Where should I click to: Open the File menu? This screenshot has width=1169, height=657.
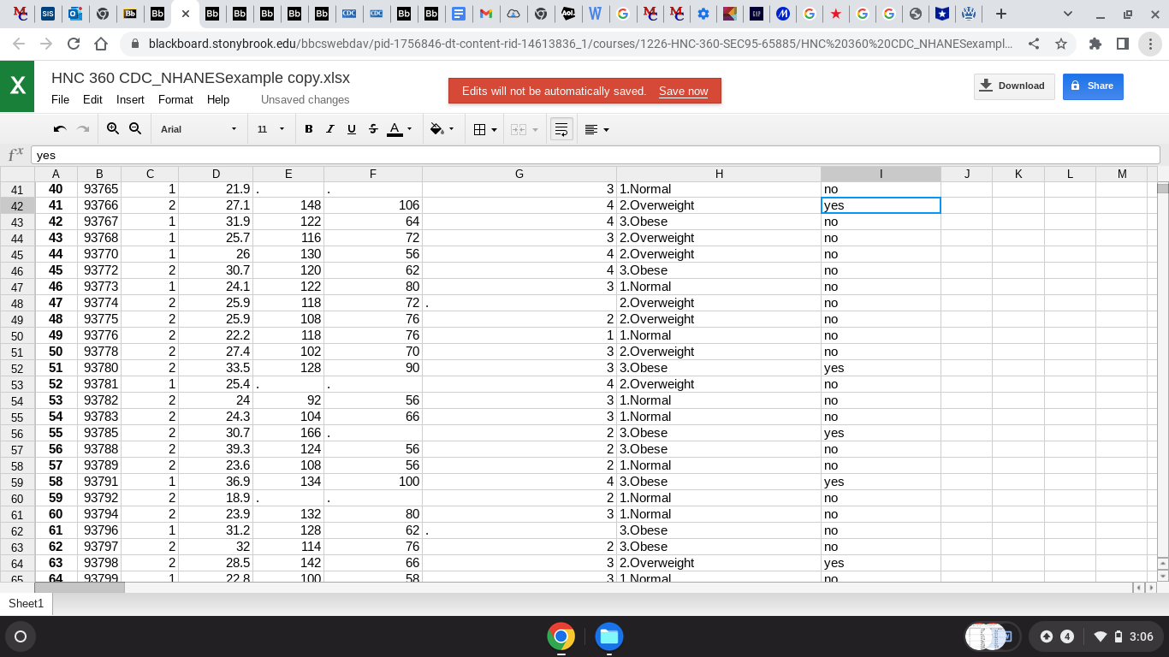pyautogui.click(x=60, y=99)
